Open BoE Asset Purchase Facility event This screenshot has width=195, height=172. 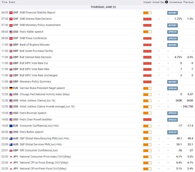(36, 51)
